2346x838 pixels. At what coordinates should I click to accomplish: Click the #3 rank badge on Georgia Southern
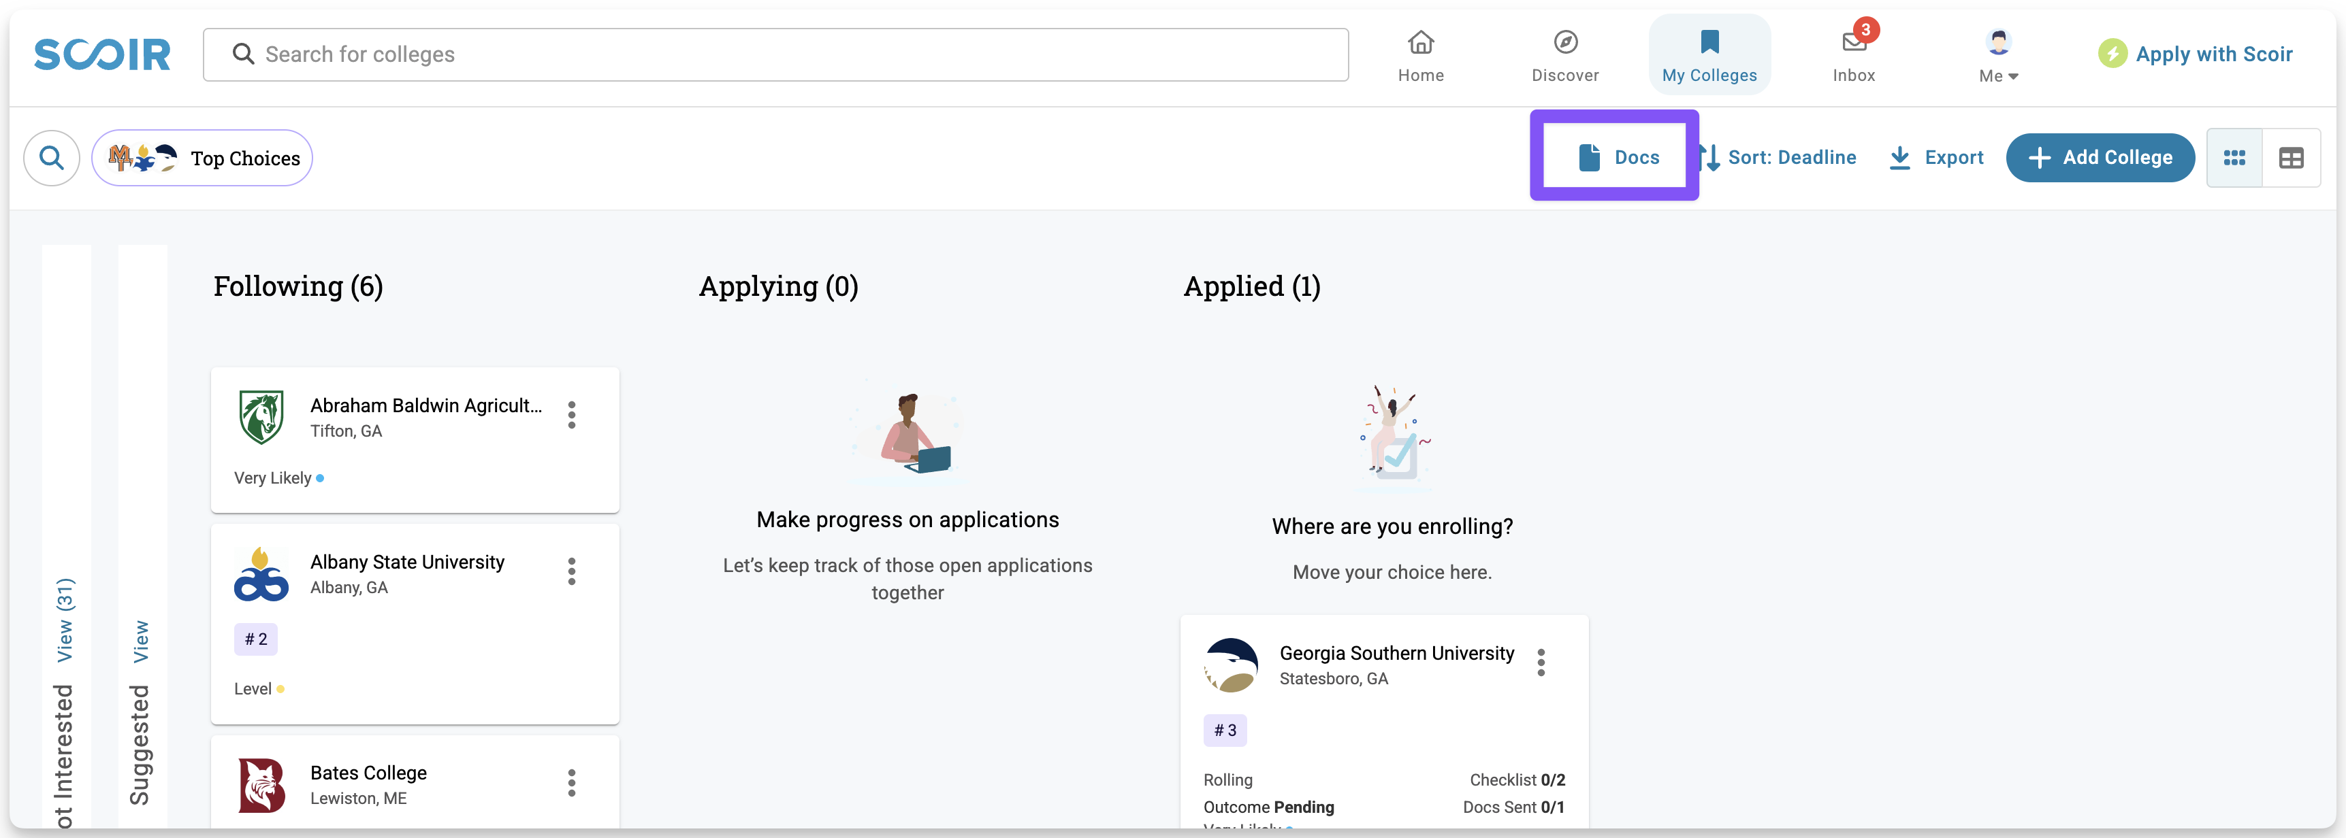(1225, 731)
